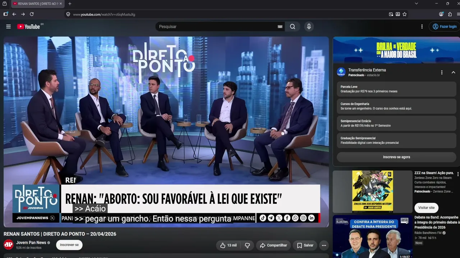This screenshot has width=460, height=258.
Task: Close the RENAN SANTOS tab
Action: tap(61, 4)
